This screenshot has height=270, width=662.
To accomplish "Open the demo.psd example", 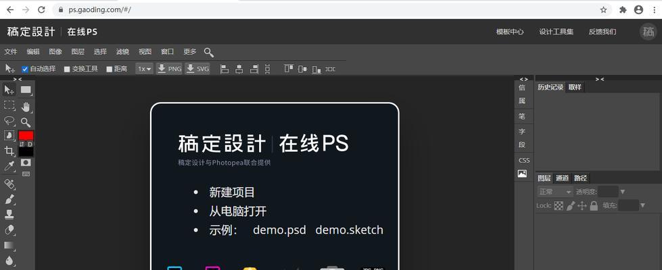I will [x=279, y=230].
